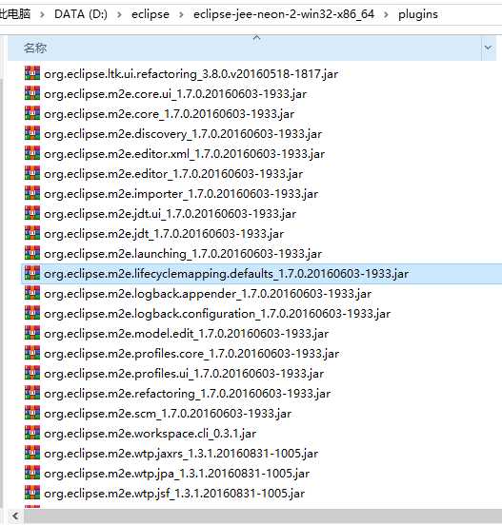Select org.eclipse.m2e.profiles.core_1.7.0.20160603-1933.jar
The width and height of the screenshot is (502, 525).
click(x=191, y=354)
